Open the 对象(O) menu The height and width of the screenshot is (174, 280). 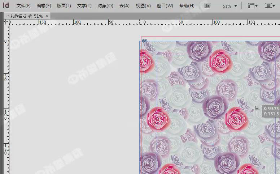pyautogui.click(x=105, y=6)
